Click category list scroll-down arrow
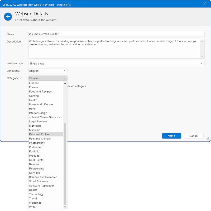211x211 pixels. point(65,207)
